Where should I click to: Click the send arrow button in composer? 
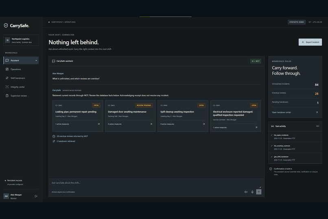[259, 192]
